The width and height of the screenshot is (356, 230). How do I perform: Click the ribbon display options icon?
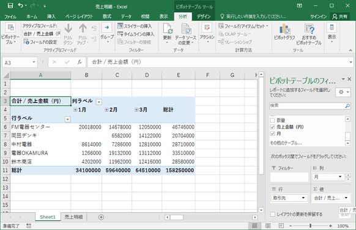point(300,5)
